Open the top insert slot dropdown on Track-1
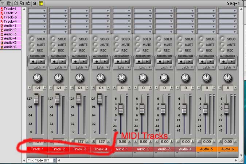This screenshot has height=164, width=246. coord(37,11)
